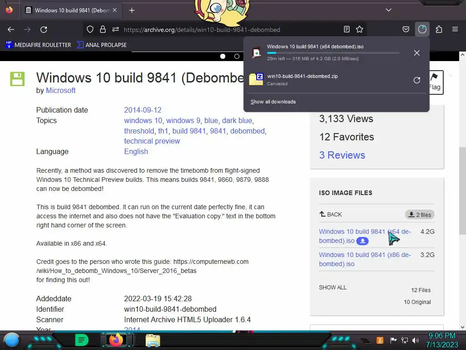Image resolution: width=466 pixels, height=350 pixels.
Task: Open the 3 Reviews link
Action: click(342, 155)
